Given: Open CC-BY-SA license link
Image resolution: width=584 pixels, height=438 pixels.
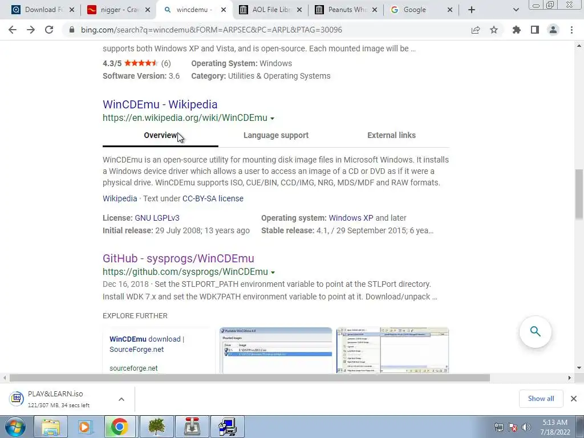Looking at the screenshot, I should [213, 198].
